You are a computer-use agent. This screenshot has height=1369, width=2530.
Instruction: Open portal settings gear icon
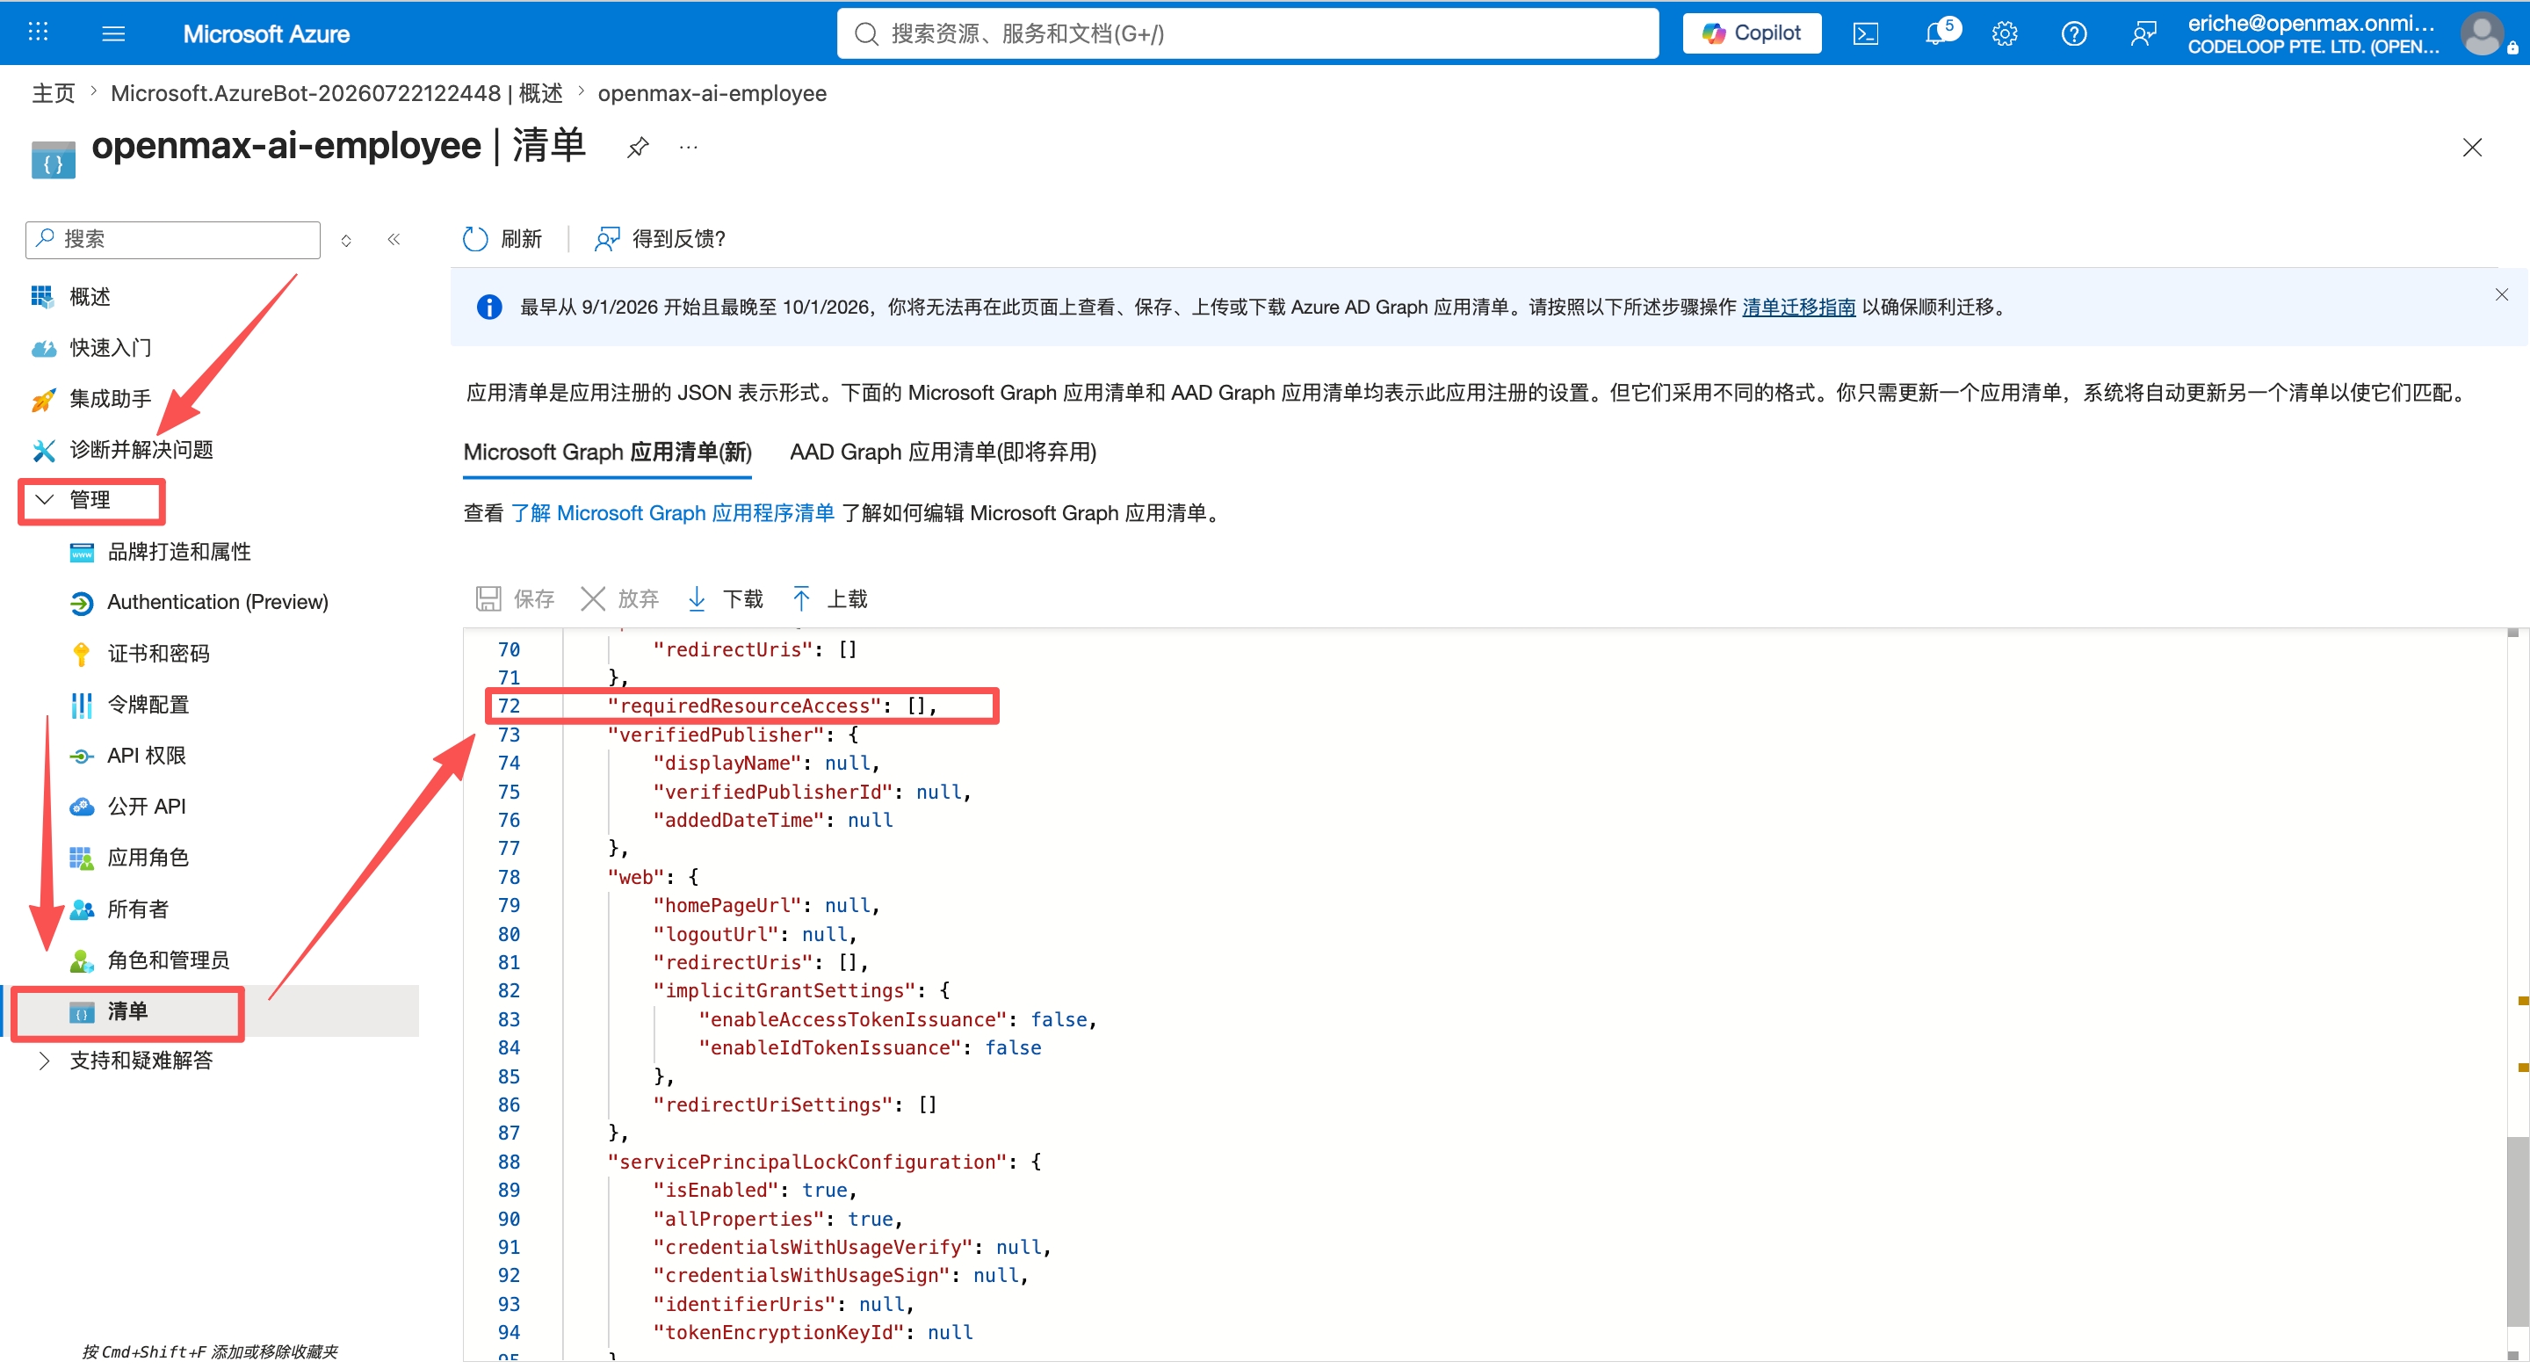(2005, 33)
